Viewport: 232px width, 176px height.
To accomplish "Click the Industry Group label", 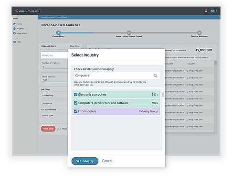I will [148, 111].
